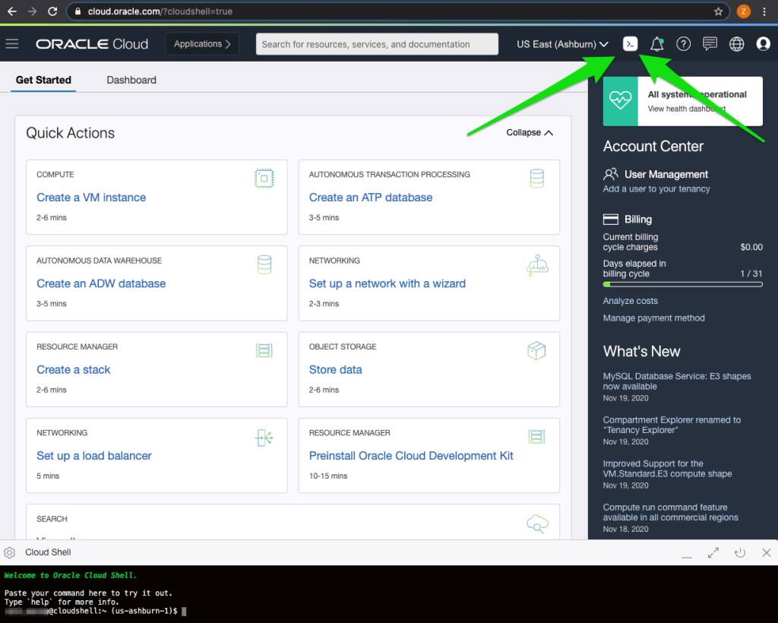Open the language globe icon

tap(736, 43)
